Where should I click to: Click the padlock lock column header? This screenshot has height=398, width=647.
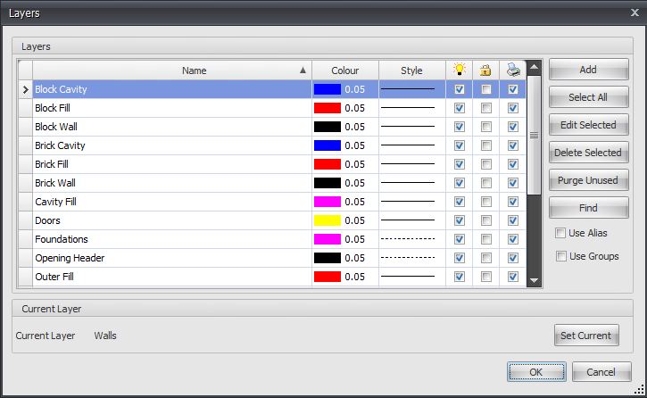pyautogui.click(x=485, y=70)
